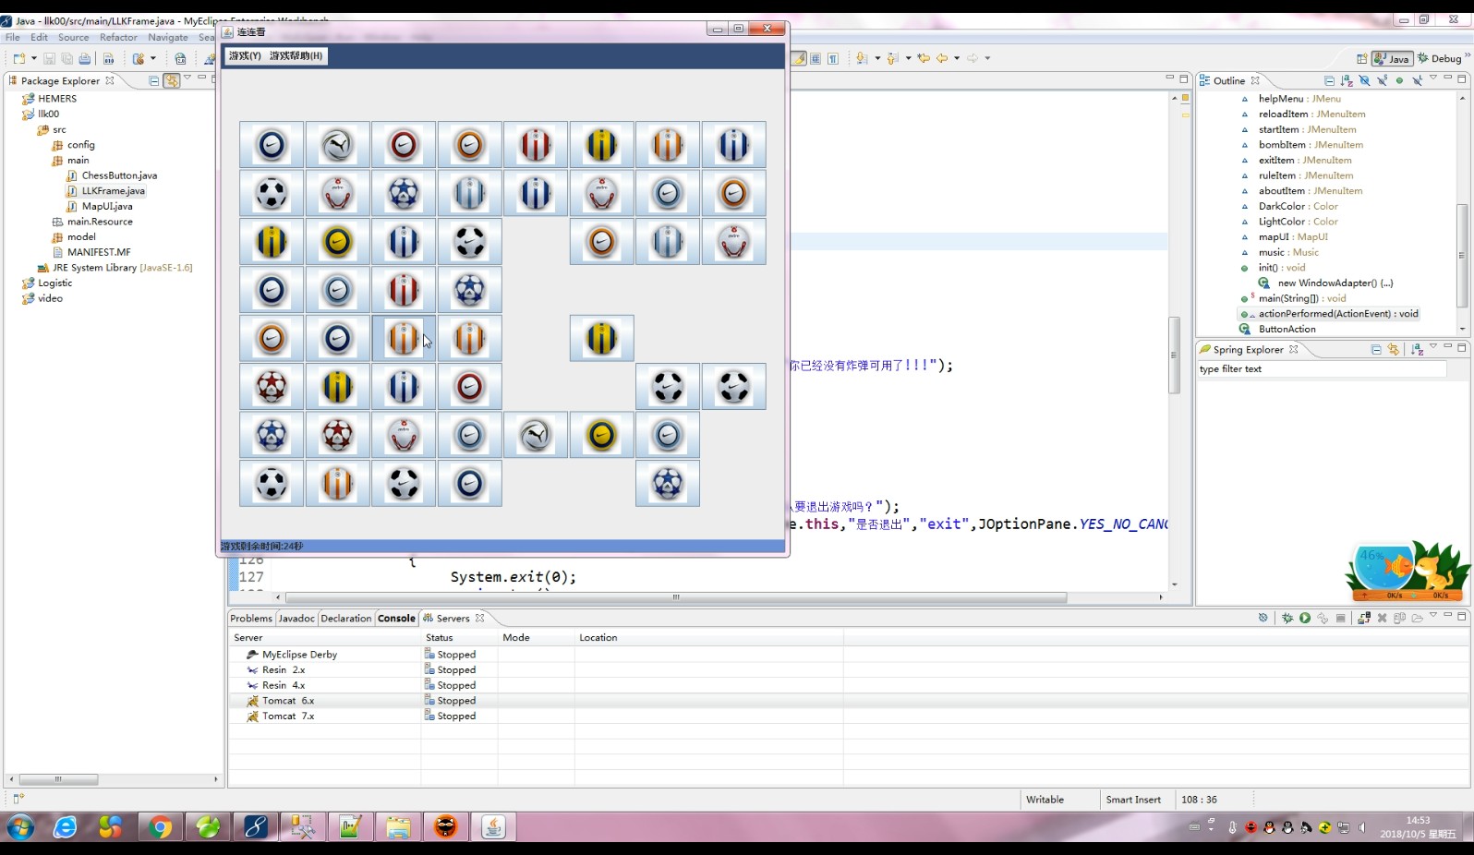Toggle Block Selection Mode icon
The width and height of the screenshot is (1474, 855).
tap(816, 58)
